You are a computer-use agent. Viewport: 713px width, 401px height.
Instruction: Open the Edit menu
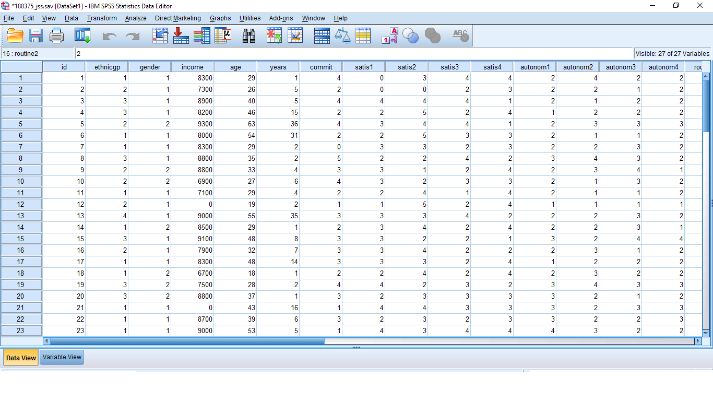28,18
